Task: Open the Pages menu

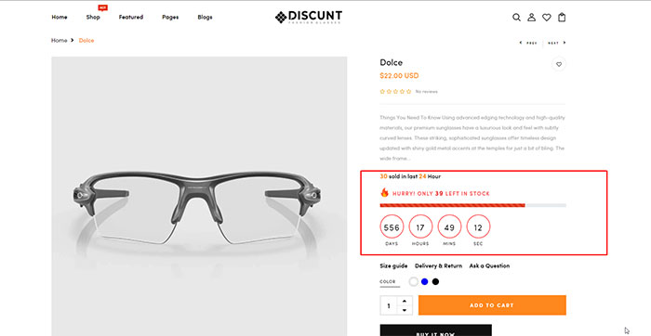Action: pyautogui.click(x=170, y=17)
